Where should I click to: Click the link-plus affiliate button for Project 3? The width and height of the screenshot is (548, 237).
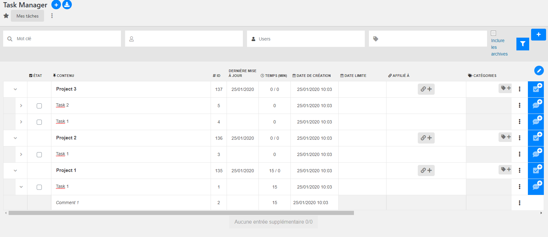(x=426, y=89)
